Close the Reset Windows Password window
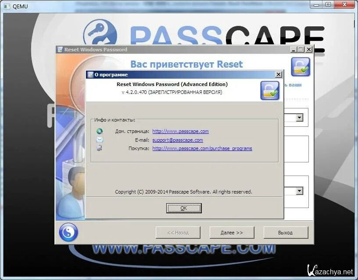 click(x=309, y=49)
